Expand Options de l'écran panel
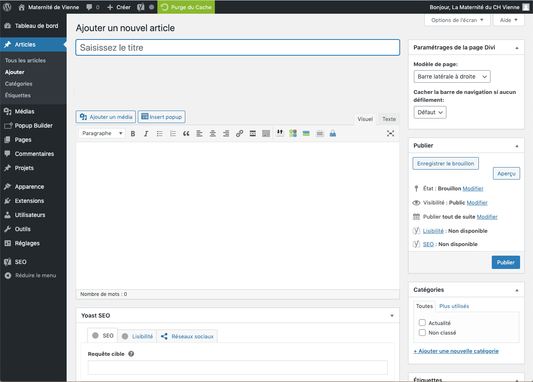533x382 pixels. pos(457,20)
